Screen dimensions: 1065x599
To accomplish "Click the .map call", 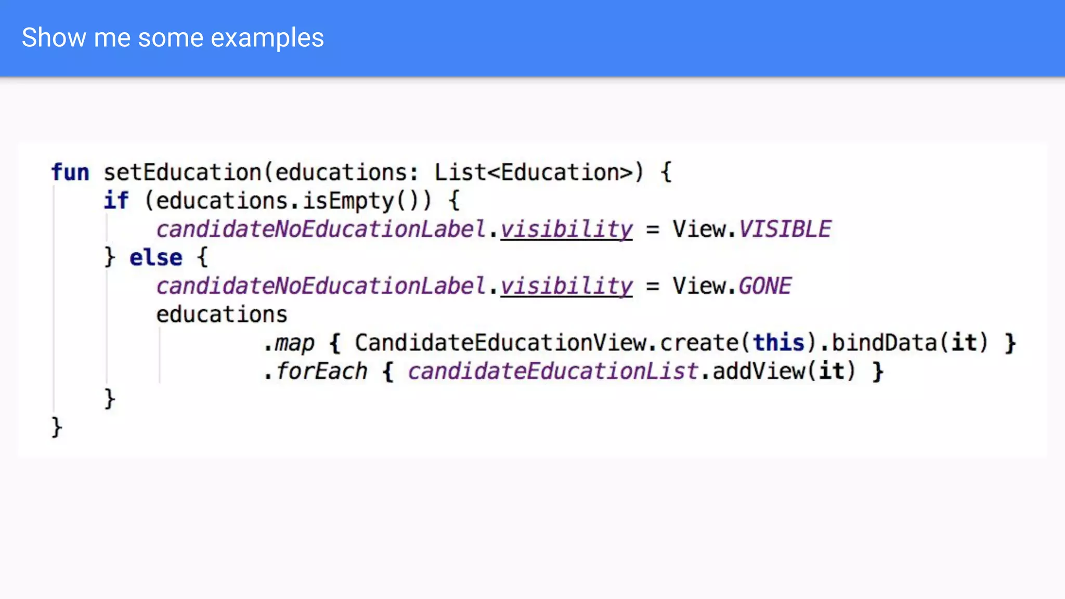I will pos(289,343).
